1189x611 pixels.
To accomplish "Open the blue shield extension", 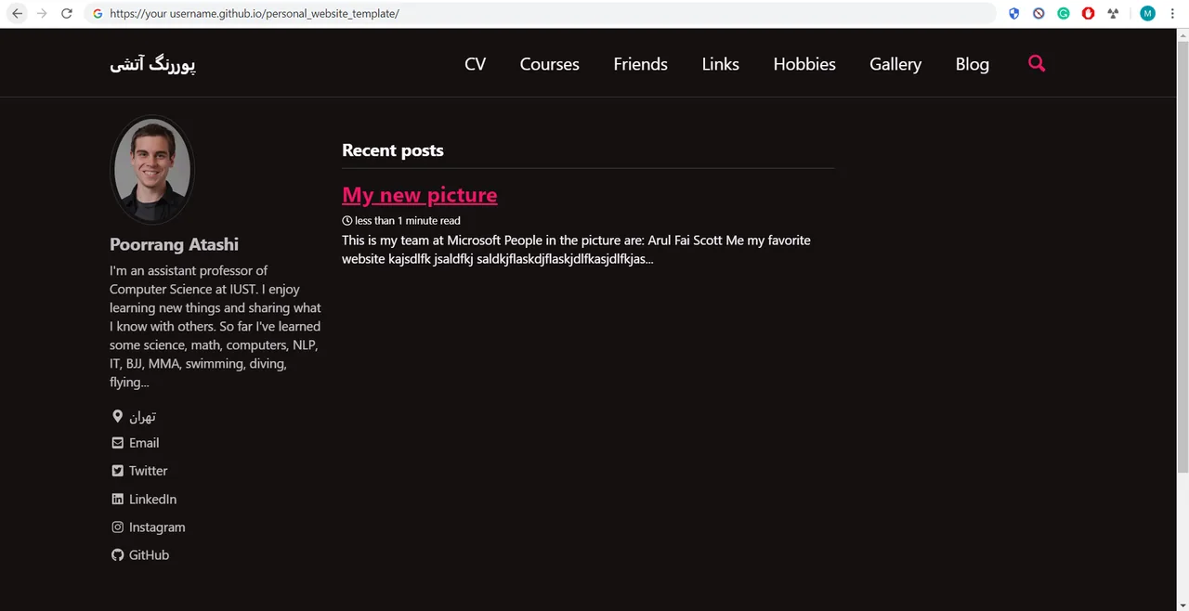I will (1014, 14).
